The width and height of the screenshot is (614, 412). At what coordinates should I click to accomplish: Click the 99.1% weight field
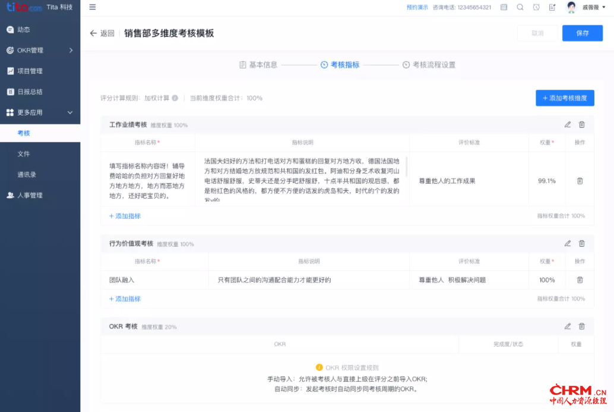(x=546, y=181)
